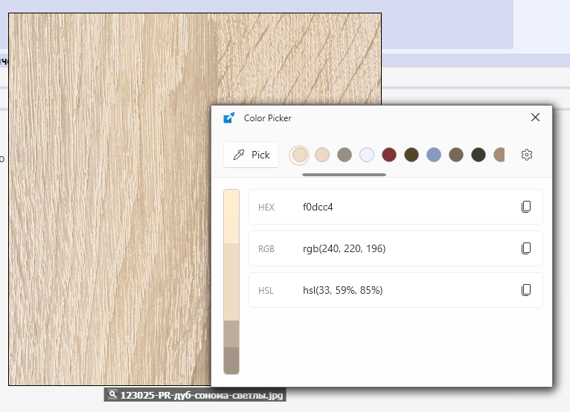The height and width of the screenshot is (412, 570).
Task: Select the first highlighted beige history swatch
Action: (x=300, y=155)
